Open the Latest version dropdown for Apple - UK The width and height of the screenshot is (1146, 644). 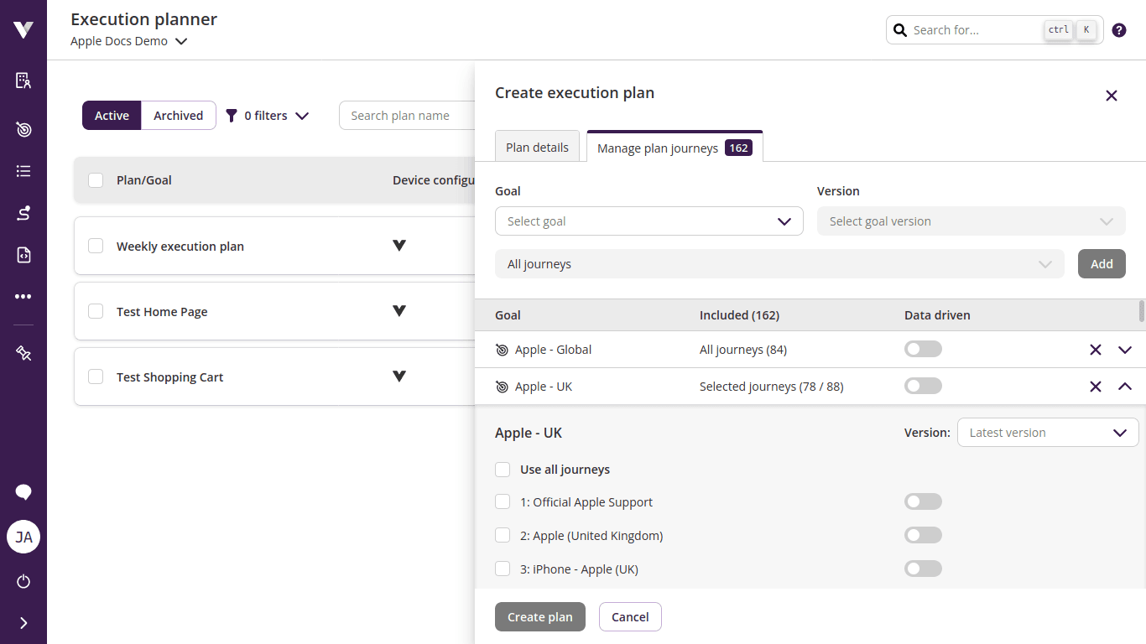1048,432
